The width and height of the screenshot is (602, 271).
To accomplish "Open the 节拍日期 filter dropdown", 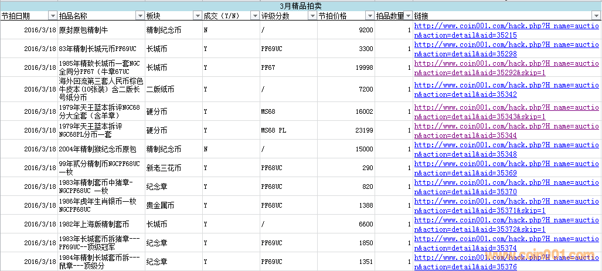I will tap(53, 16).
